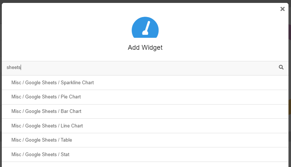Choose the Google Sheets Stat widget
The image size is (291, 167).
click(145, 155)
